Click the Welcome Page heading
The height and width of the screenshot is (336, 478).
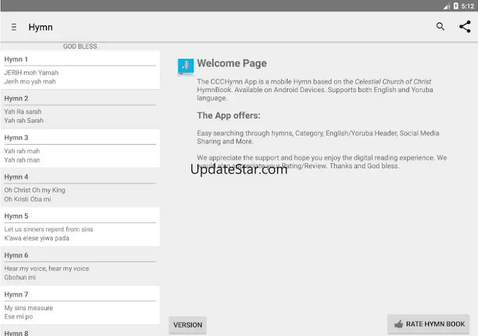click(232, 63)
